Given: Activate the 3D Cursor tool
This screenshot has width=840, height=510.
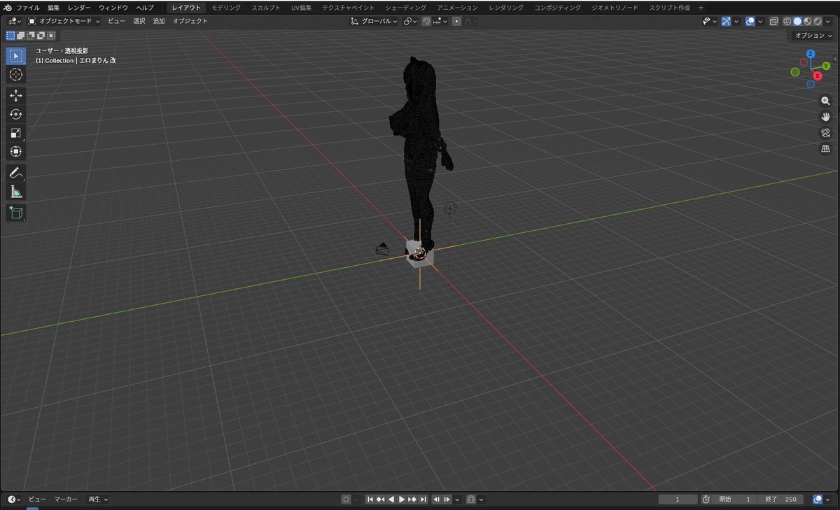Looking at the screenshot, I should 16,74.
